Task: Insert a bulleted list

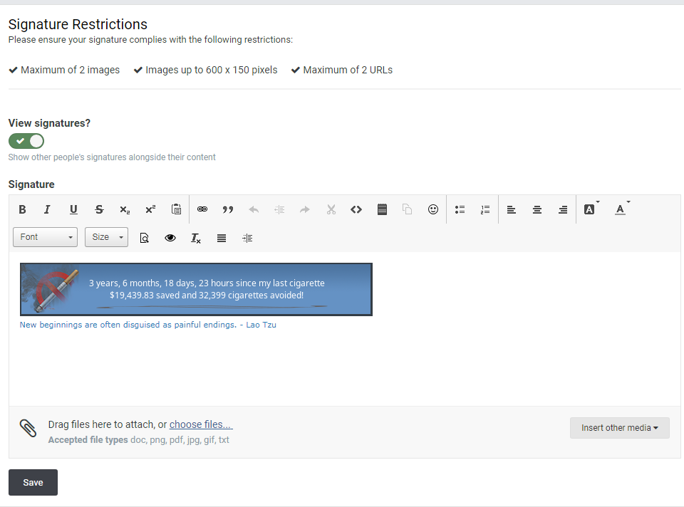Action: pyautogui.click(x=460, y=209)
